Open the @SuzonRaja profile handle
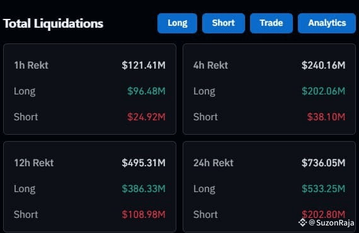The image size is (359, 233). pos(331,222)
